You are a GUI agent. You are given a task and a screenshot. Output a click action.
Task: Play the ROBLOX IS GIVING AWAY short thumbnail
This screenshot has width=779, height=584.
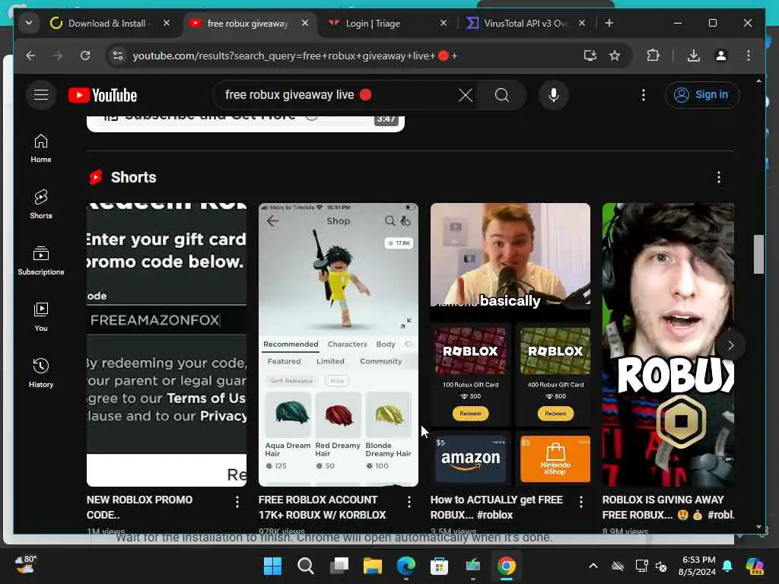click(x=668, y=344)
